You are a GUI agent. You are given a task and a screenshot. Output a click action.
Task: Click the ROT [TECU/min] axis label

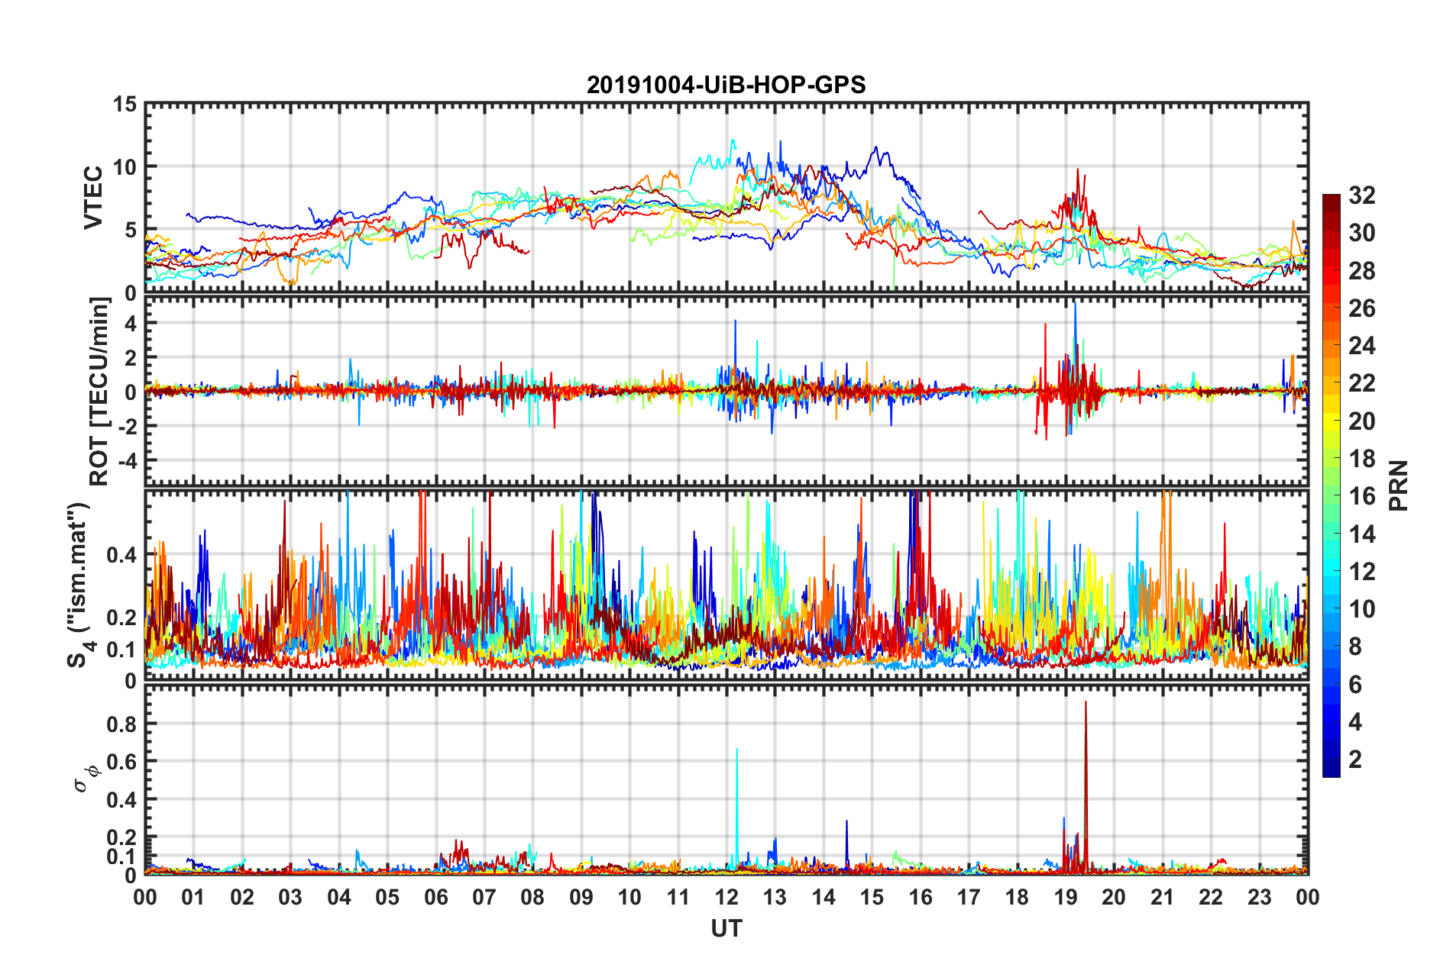99,392
